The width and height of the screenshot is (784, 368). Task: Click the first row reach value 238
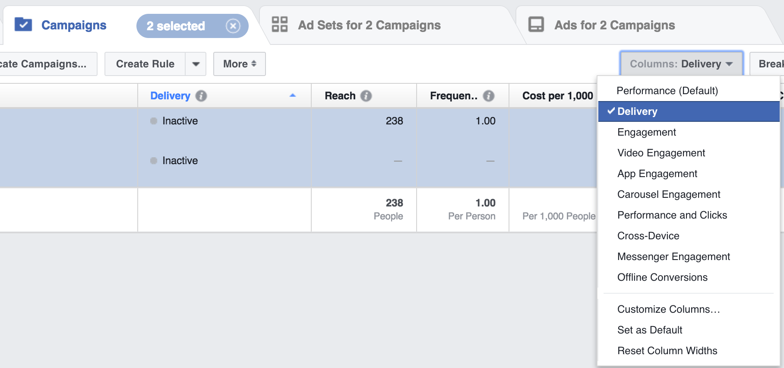pos(394,121)
